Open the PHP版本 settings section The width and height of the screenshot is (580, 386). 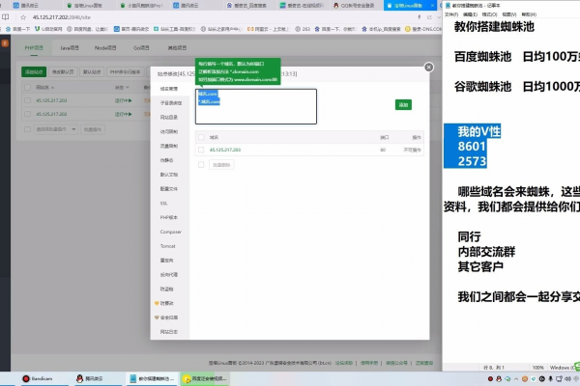[167, 217]
